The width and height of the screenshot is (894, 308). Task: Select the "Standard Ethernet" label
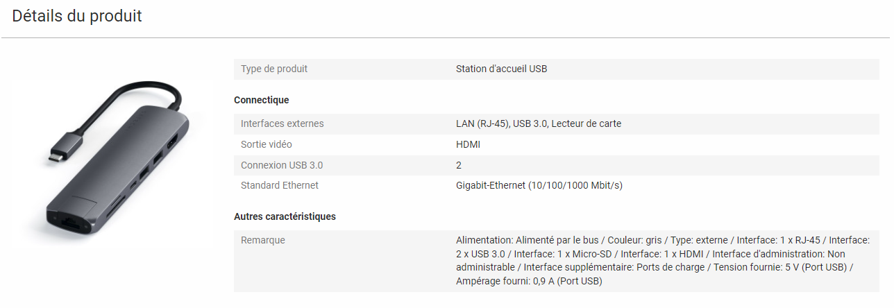pyautogui.click(x=280, y=185)
